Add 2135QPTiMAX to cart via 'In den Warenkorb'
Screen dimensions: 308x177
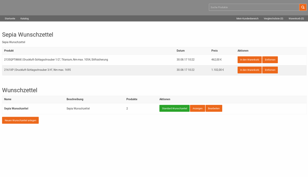pyautogui.click(x=249, y=60)
